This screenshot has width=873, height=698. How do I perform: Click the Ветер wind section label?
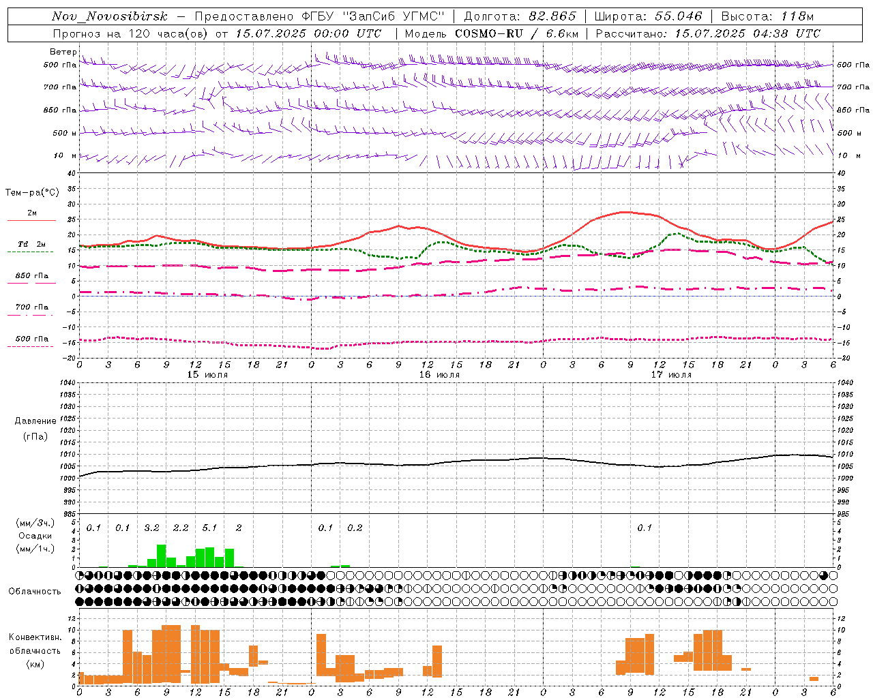[63, 52]
